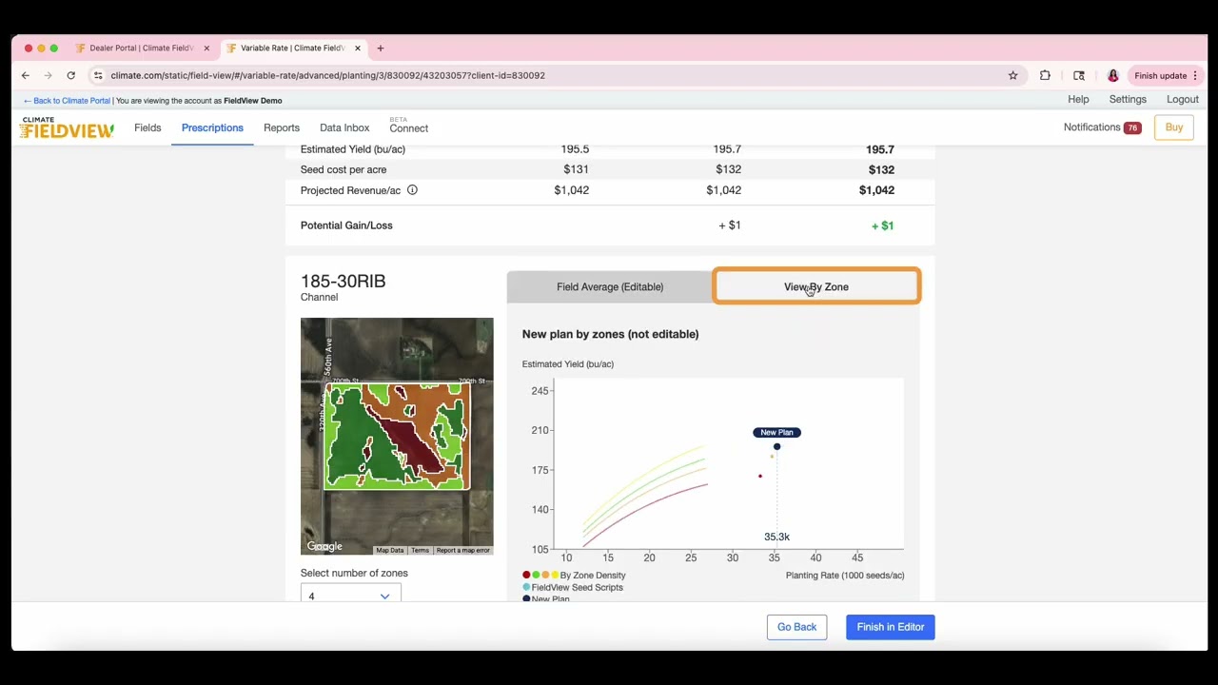Screen dimensions: 1218x685
Task: Click the 185-30RIB hybrid heading
Action: 344,281
